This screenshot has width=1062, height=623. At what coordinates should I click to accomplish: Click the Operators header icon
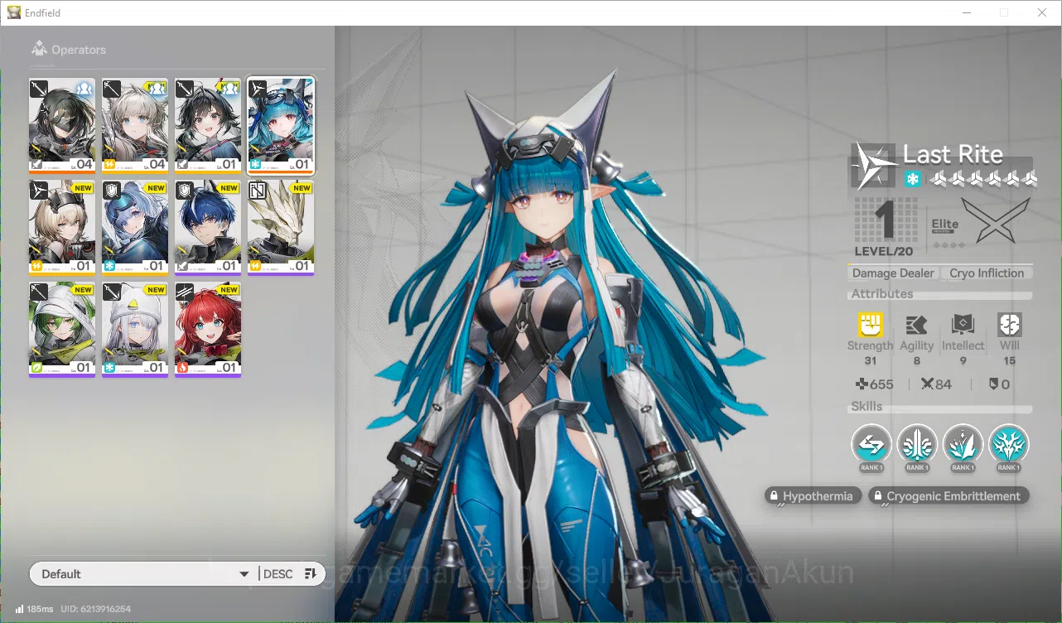[39, 49]
